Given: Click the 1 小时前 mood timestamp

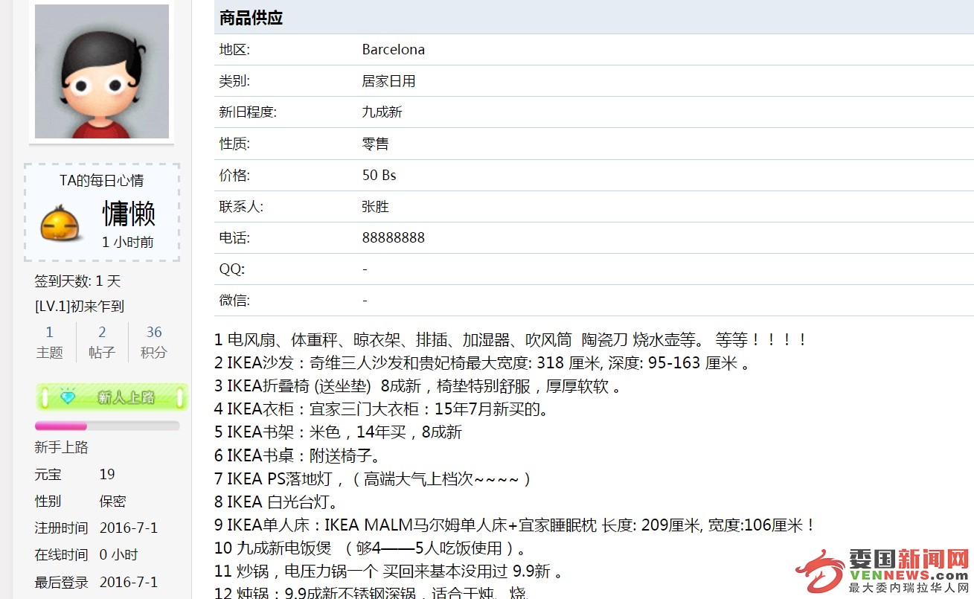Looking at the screenshot, I should click(128, 242).
